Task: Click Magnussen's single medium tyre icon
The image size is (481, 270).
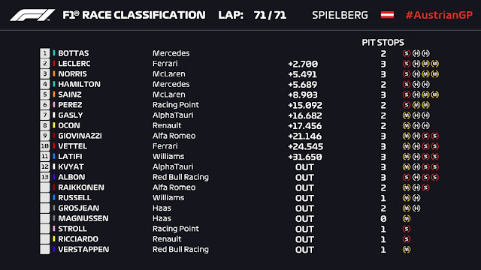Action: (x=407, y=218)
